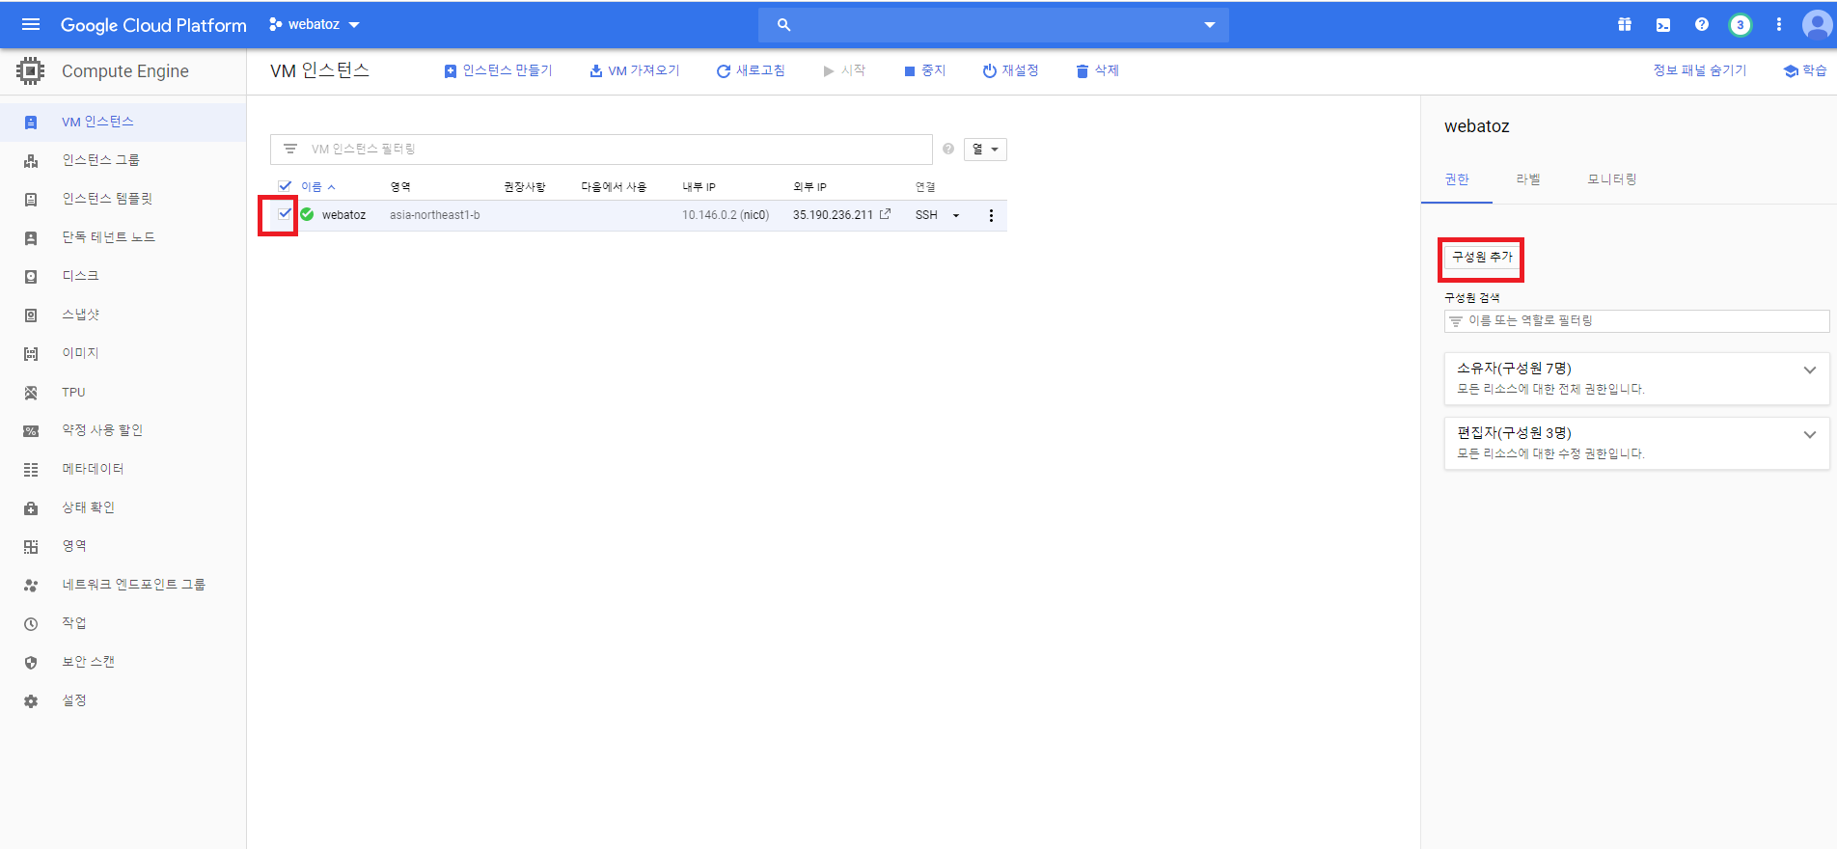Click the filter help question icon
Image resolution: width=1837 pixels, height=849 pixels.
(x=948, y=149)
